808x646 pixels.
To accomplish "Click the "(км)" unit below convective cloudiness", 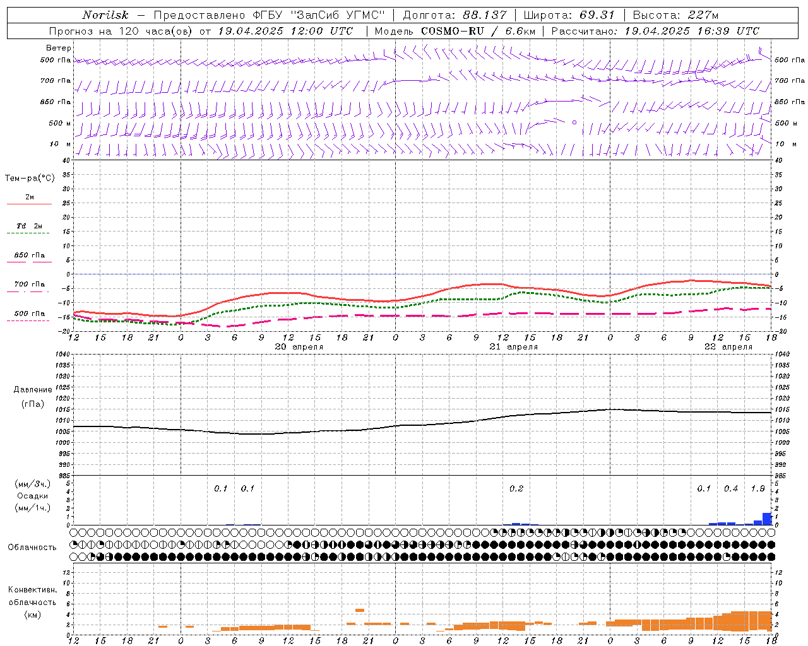I will (x=32, y=614).
